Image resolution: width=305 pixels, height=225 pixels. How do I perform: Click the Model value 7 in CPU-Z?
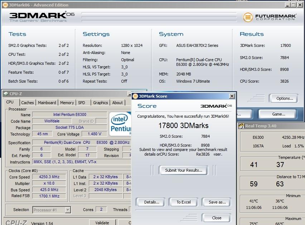[x=87, y=149]
